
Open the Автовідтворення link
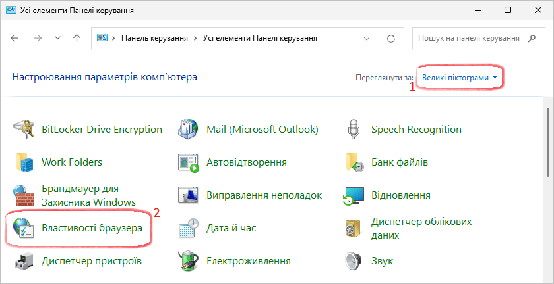pyautogui.click(x=247, y=162)
